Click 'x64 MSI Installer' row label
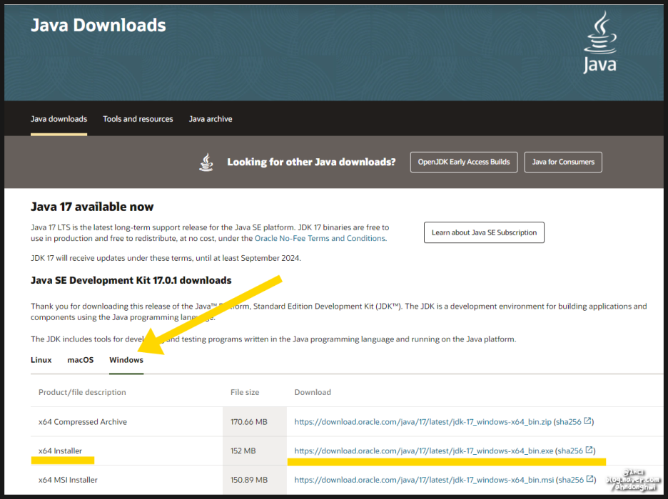Image resolution: width=668 pixels, height=499 pixels. pyautogui.click(x=69, y=480)
